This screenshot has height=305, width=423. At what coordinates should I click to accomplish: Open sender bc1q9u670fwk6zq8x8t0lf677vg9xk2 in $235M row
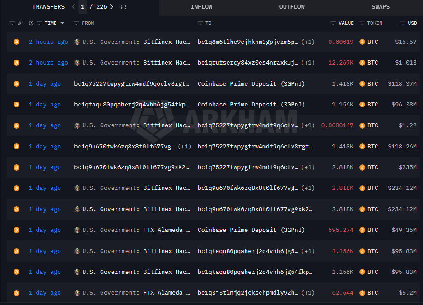(x=132, y=167)
